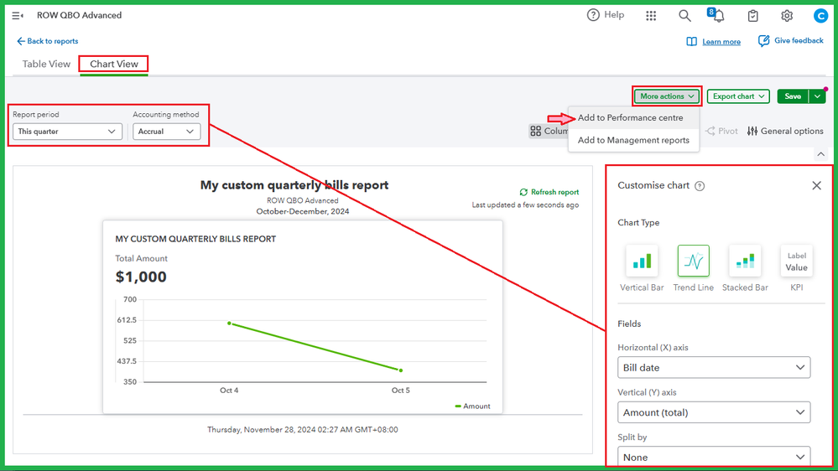This screenshot has height=471, width=838.
Task: Click Refresh report
Action: pos(549,192)
